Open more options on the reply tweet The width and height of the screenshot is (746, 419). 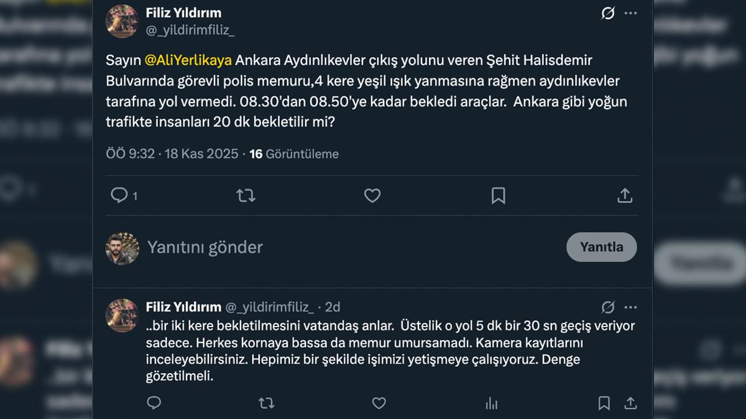tap(630, 307)
